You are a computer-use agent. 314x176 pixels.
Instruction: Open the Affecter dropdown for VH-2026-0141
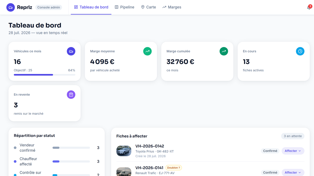293,172
